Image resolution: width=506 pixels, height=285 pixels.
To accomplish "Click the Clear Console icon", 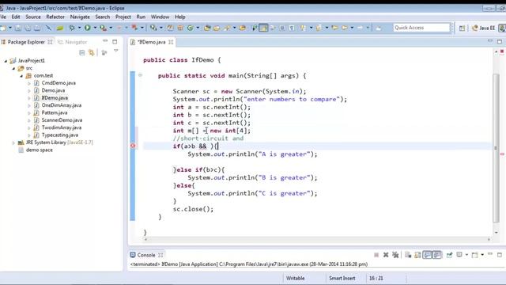I will pyautogui.click(x=408, y=255).
